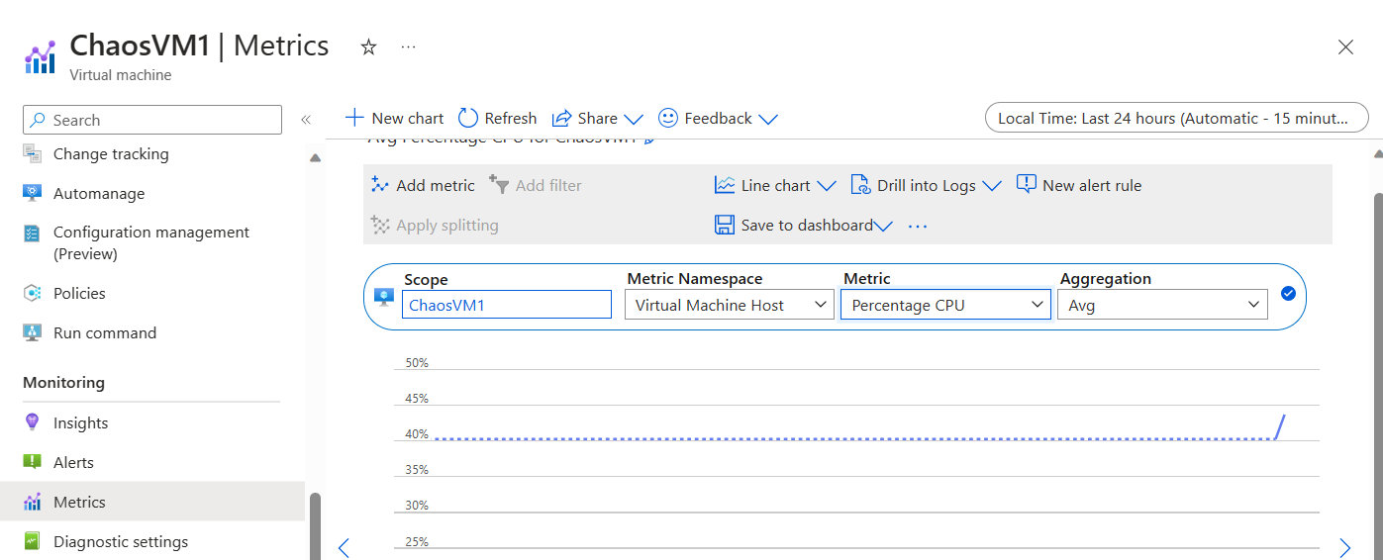Collapse the sidebar with double chevron icon
The width and height of the screenshot is (1383, 560).
point(306,120)
